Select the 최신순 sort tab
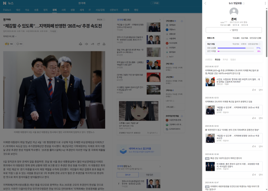Image resolution: width=268 pixels, height=191 pixels. click(x=217, y=60)
